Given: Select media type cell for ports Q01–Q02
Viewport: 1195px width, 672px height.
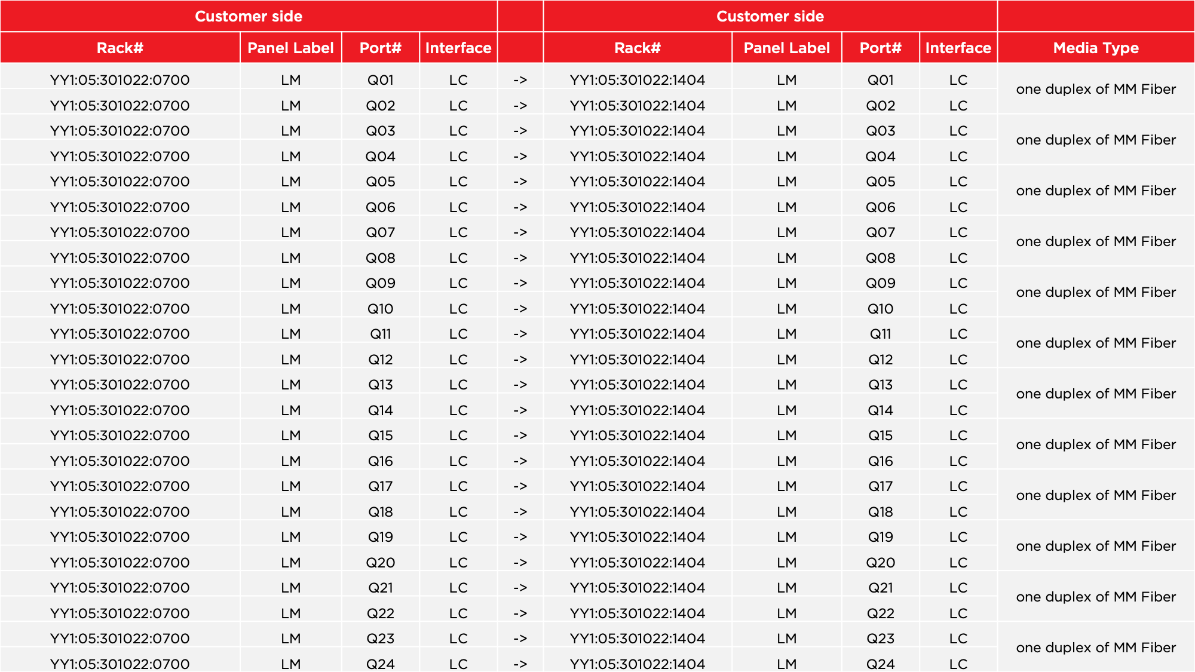Looking at the screenshot, I should tap(1096, 89).
